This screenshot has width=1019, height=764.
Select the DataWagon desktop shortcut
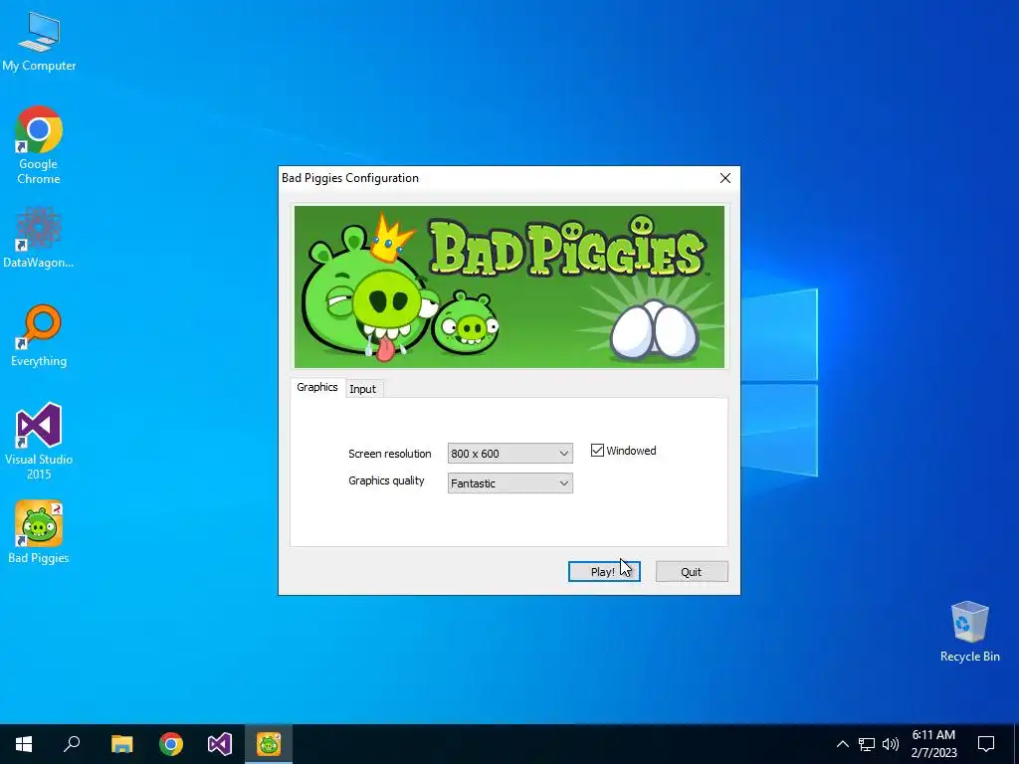coord(39,239)
